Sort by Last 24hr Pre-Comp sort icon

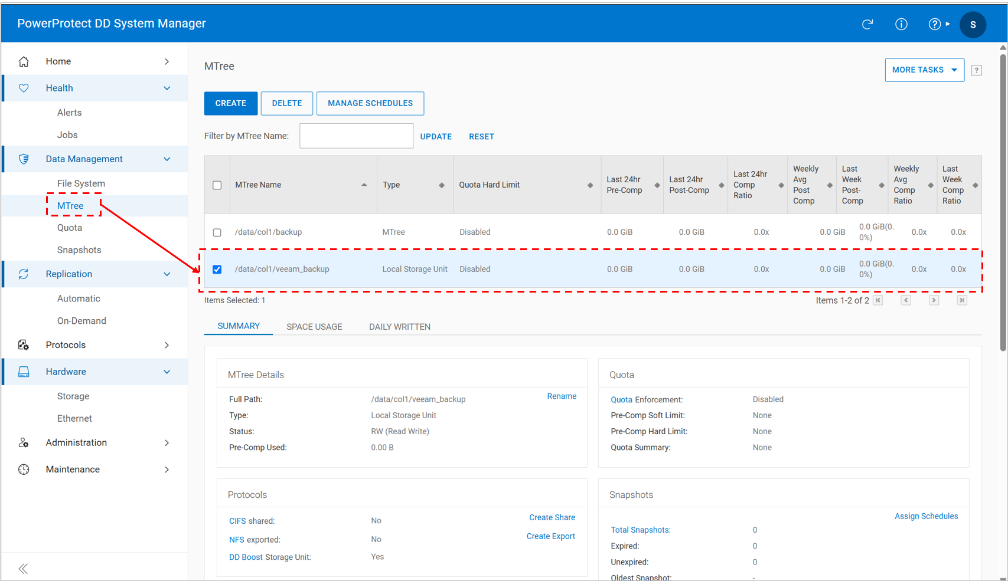click(x=657, y=185)
